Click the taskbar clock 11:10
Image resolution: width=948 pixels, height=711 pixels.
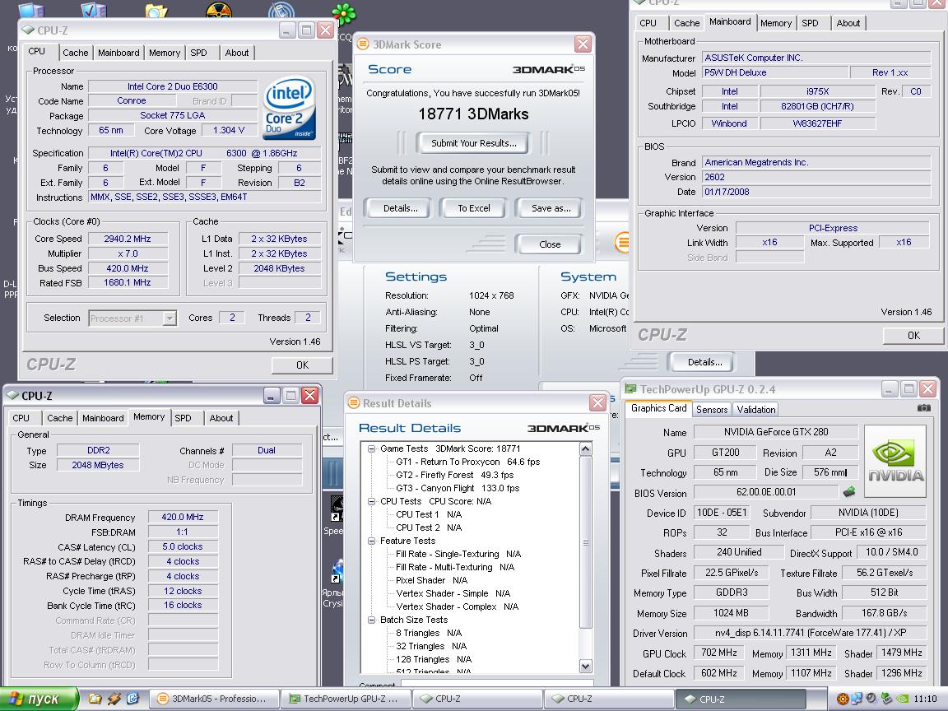tap(926, 699)
